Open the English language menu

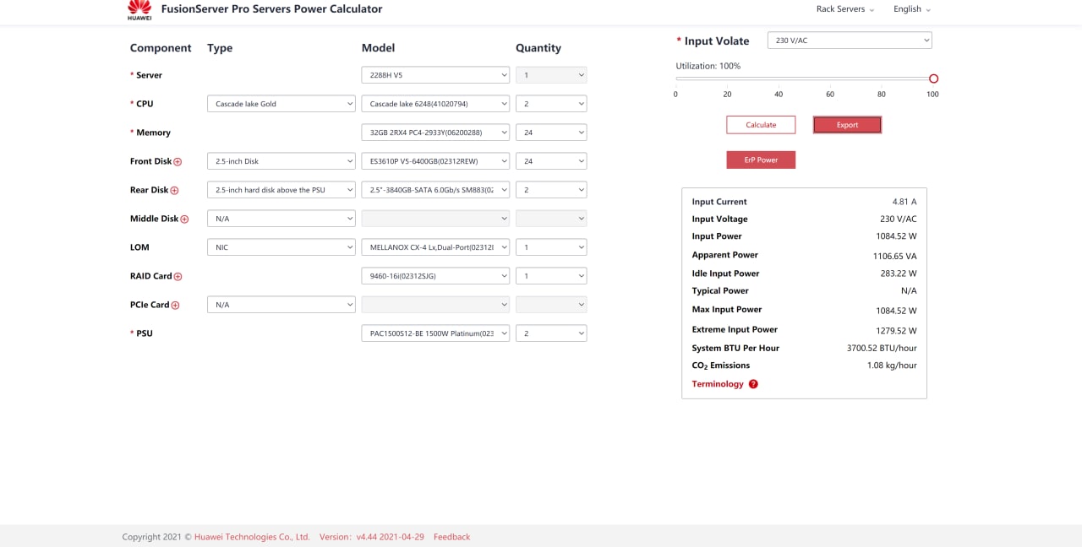click(911, 9)
